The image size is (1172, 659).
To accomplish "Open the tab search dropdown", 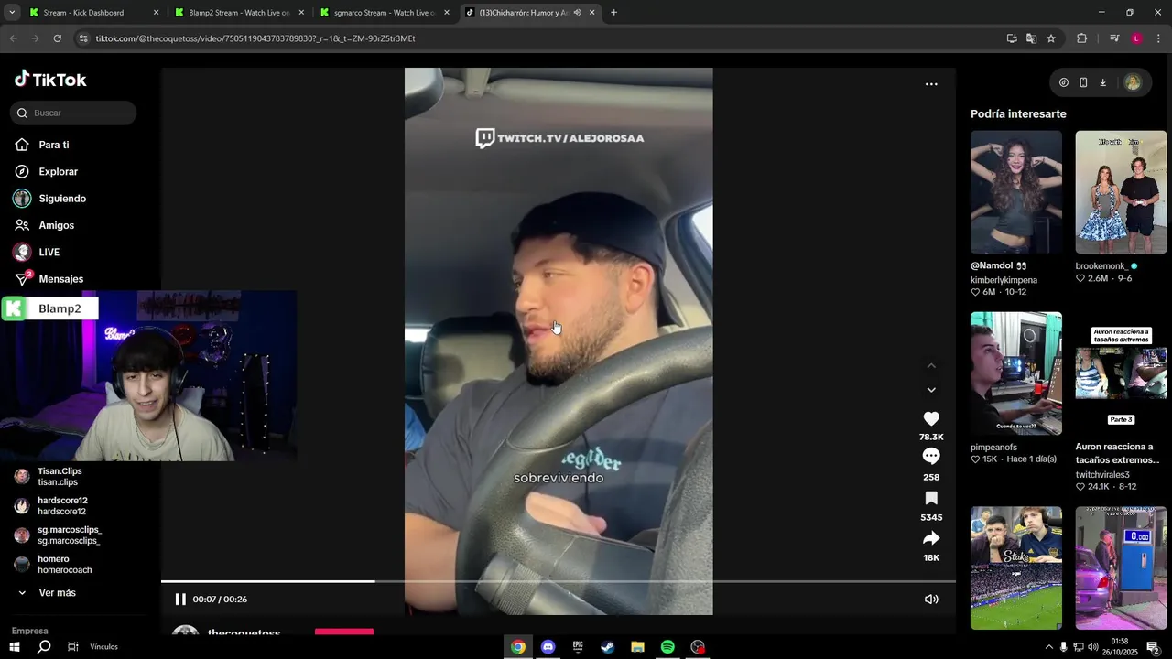I will tap(11, 13).
